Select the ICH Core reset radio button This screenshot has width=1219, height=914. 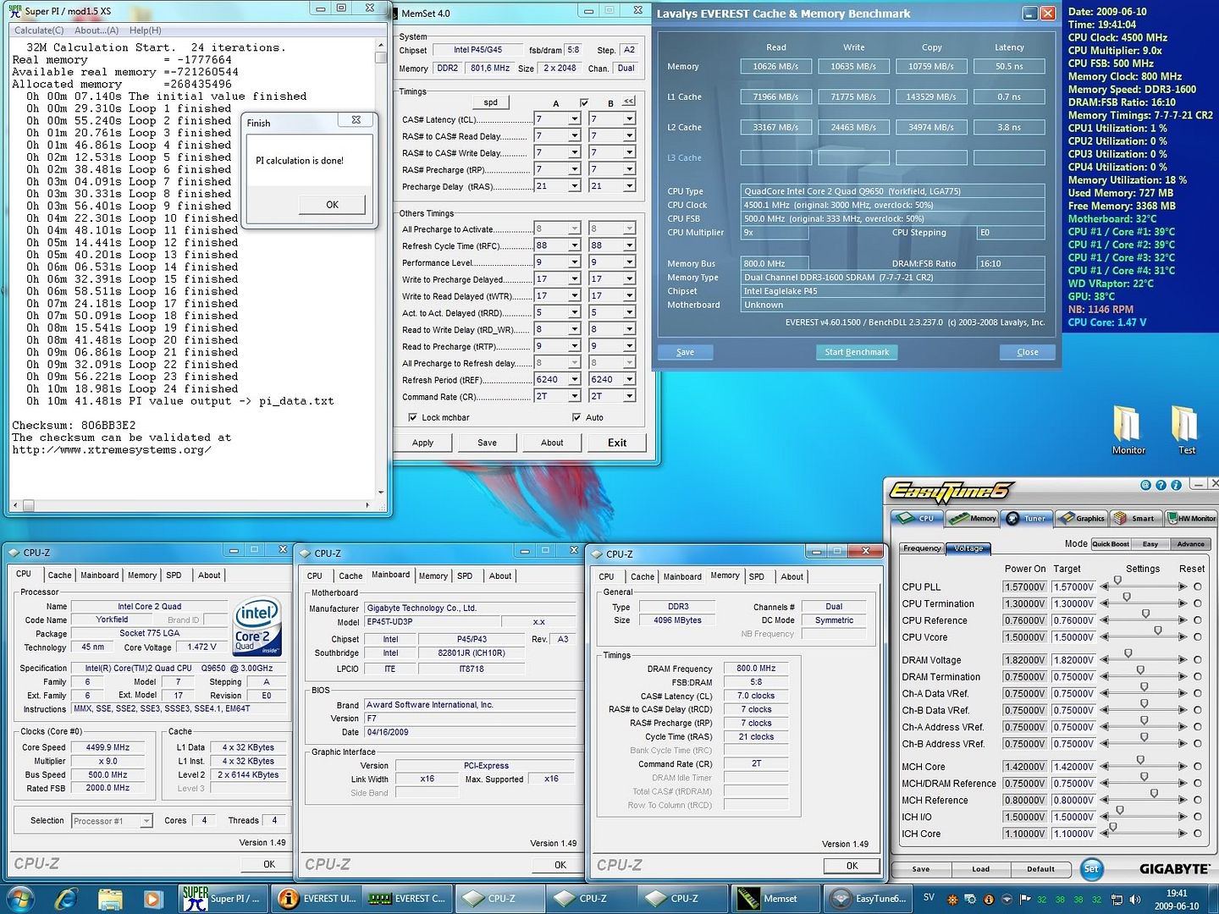pyautogui.click(x=1198, y=834)
